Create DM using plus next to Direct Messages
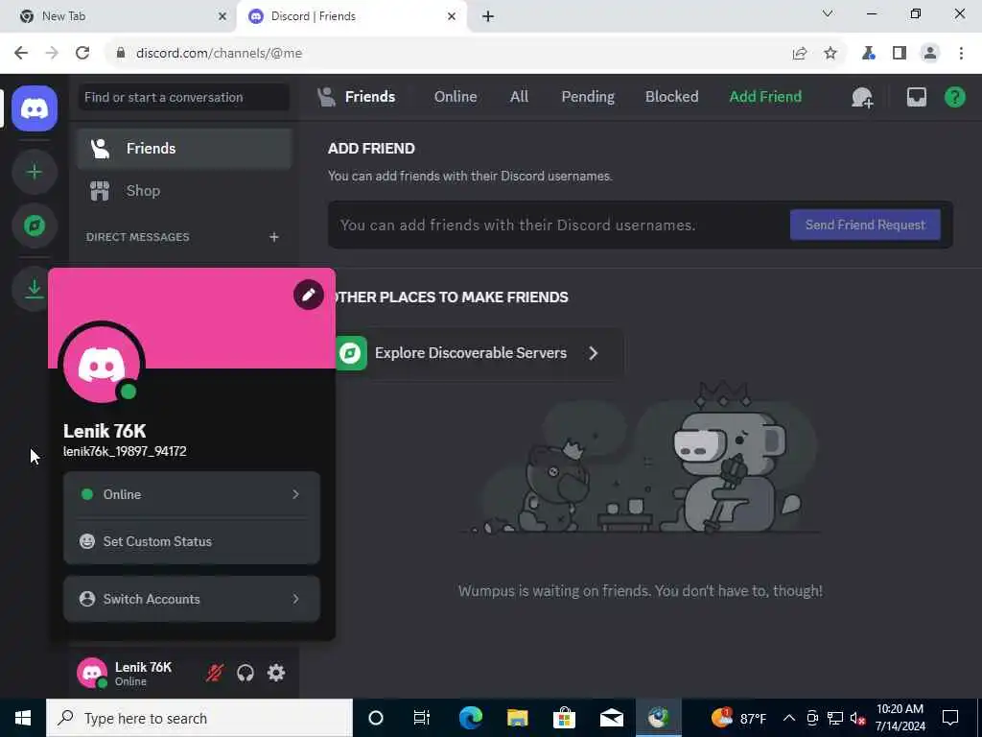982x737 pixels. 273,237
